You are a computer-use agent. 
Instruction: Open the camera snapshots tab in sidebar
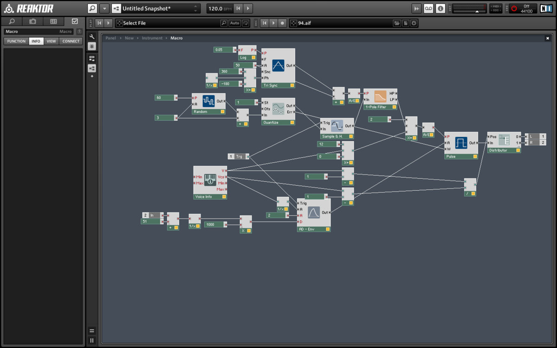pos(32,21)
